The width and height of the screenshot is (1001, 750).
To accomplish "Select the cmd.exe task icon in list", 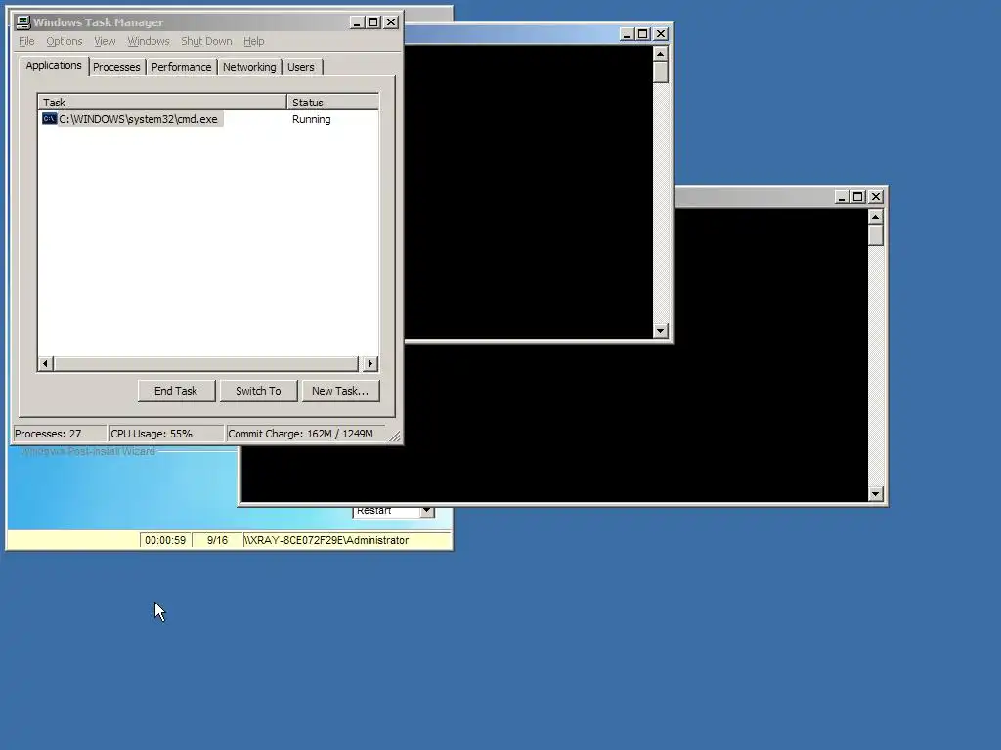I will [49, 119].
